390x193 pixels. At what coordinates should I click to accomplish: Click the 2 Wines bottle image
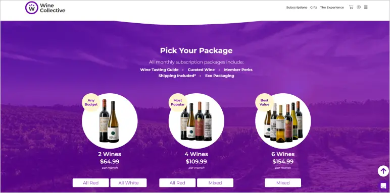pos(110,121)
